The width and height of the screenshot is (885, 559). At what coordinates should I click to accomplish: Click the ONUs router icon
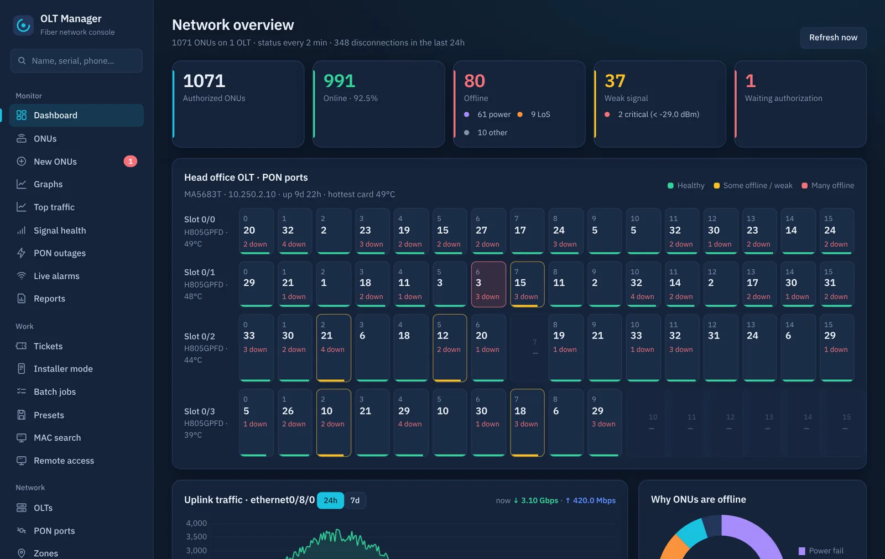coord(22,138)
